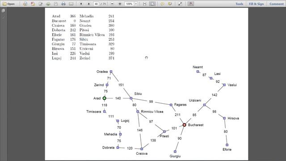Click the edge weight 146

140,130
